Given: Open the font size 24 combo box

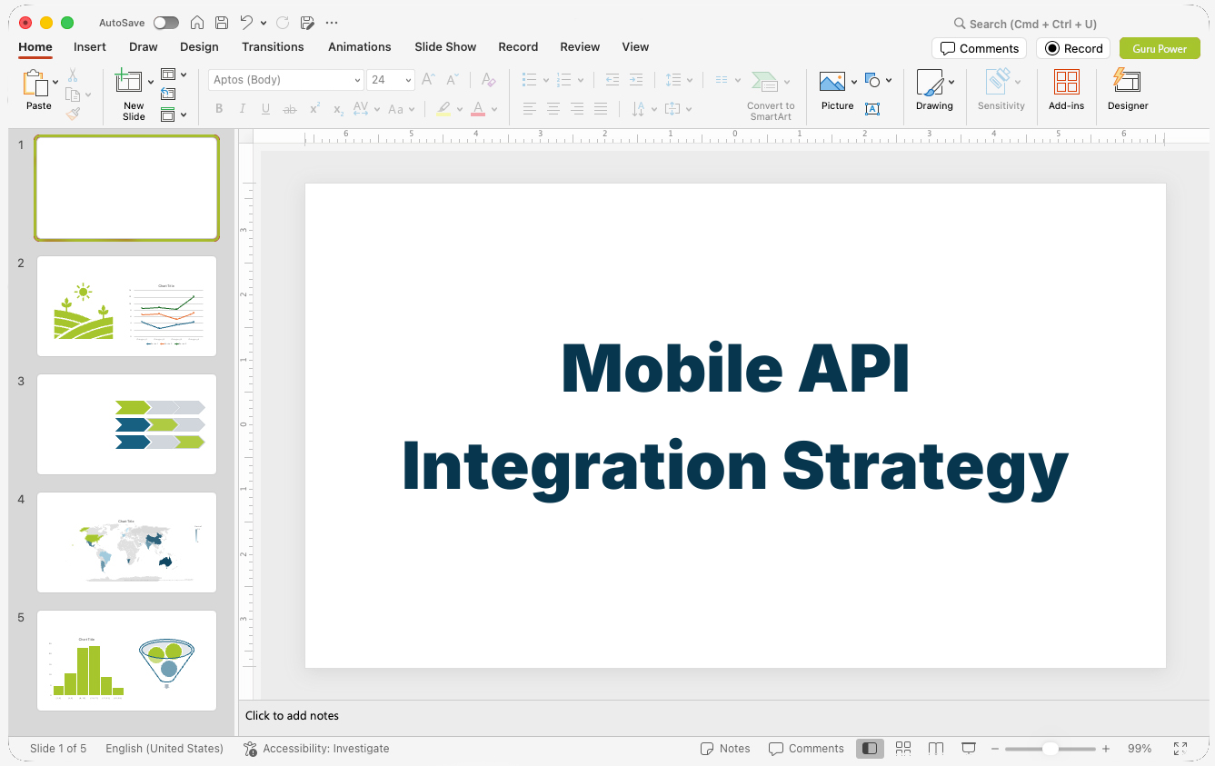Looking at the screenshot, I should [391, 80].
